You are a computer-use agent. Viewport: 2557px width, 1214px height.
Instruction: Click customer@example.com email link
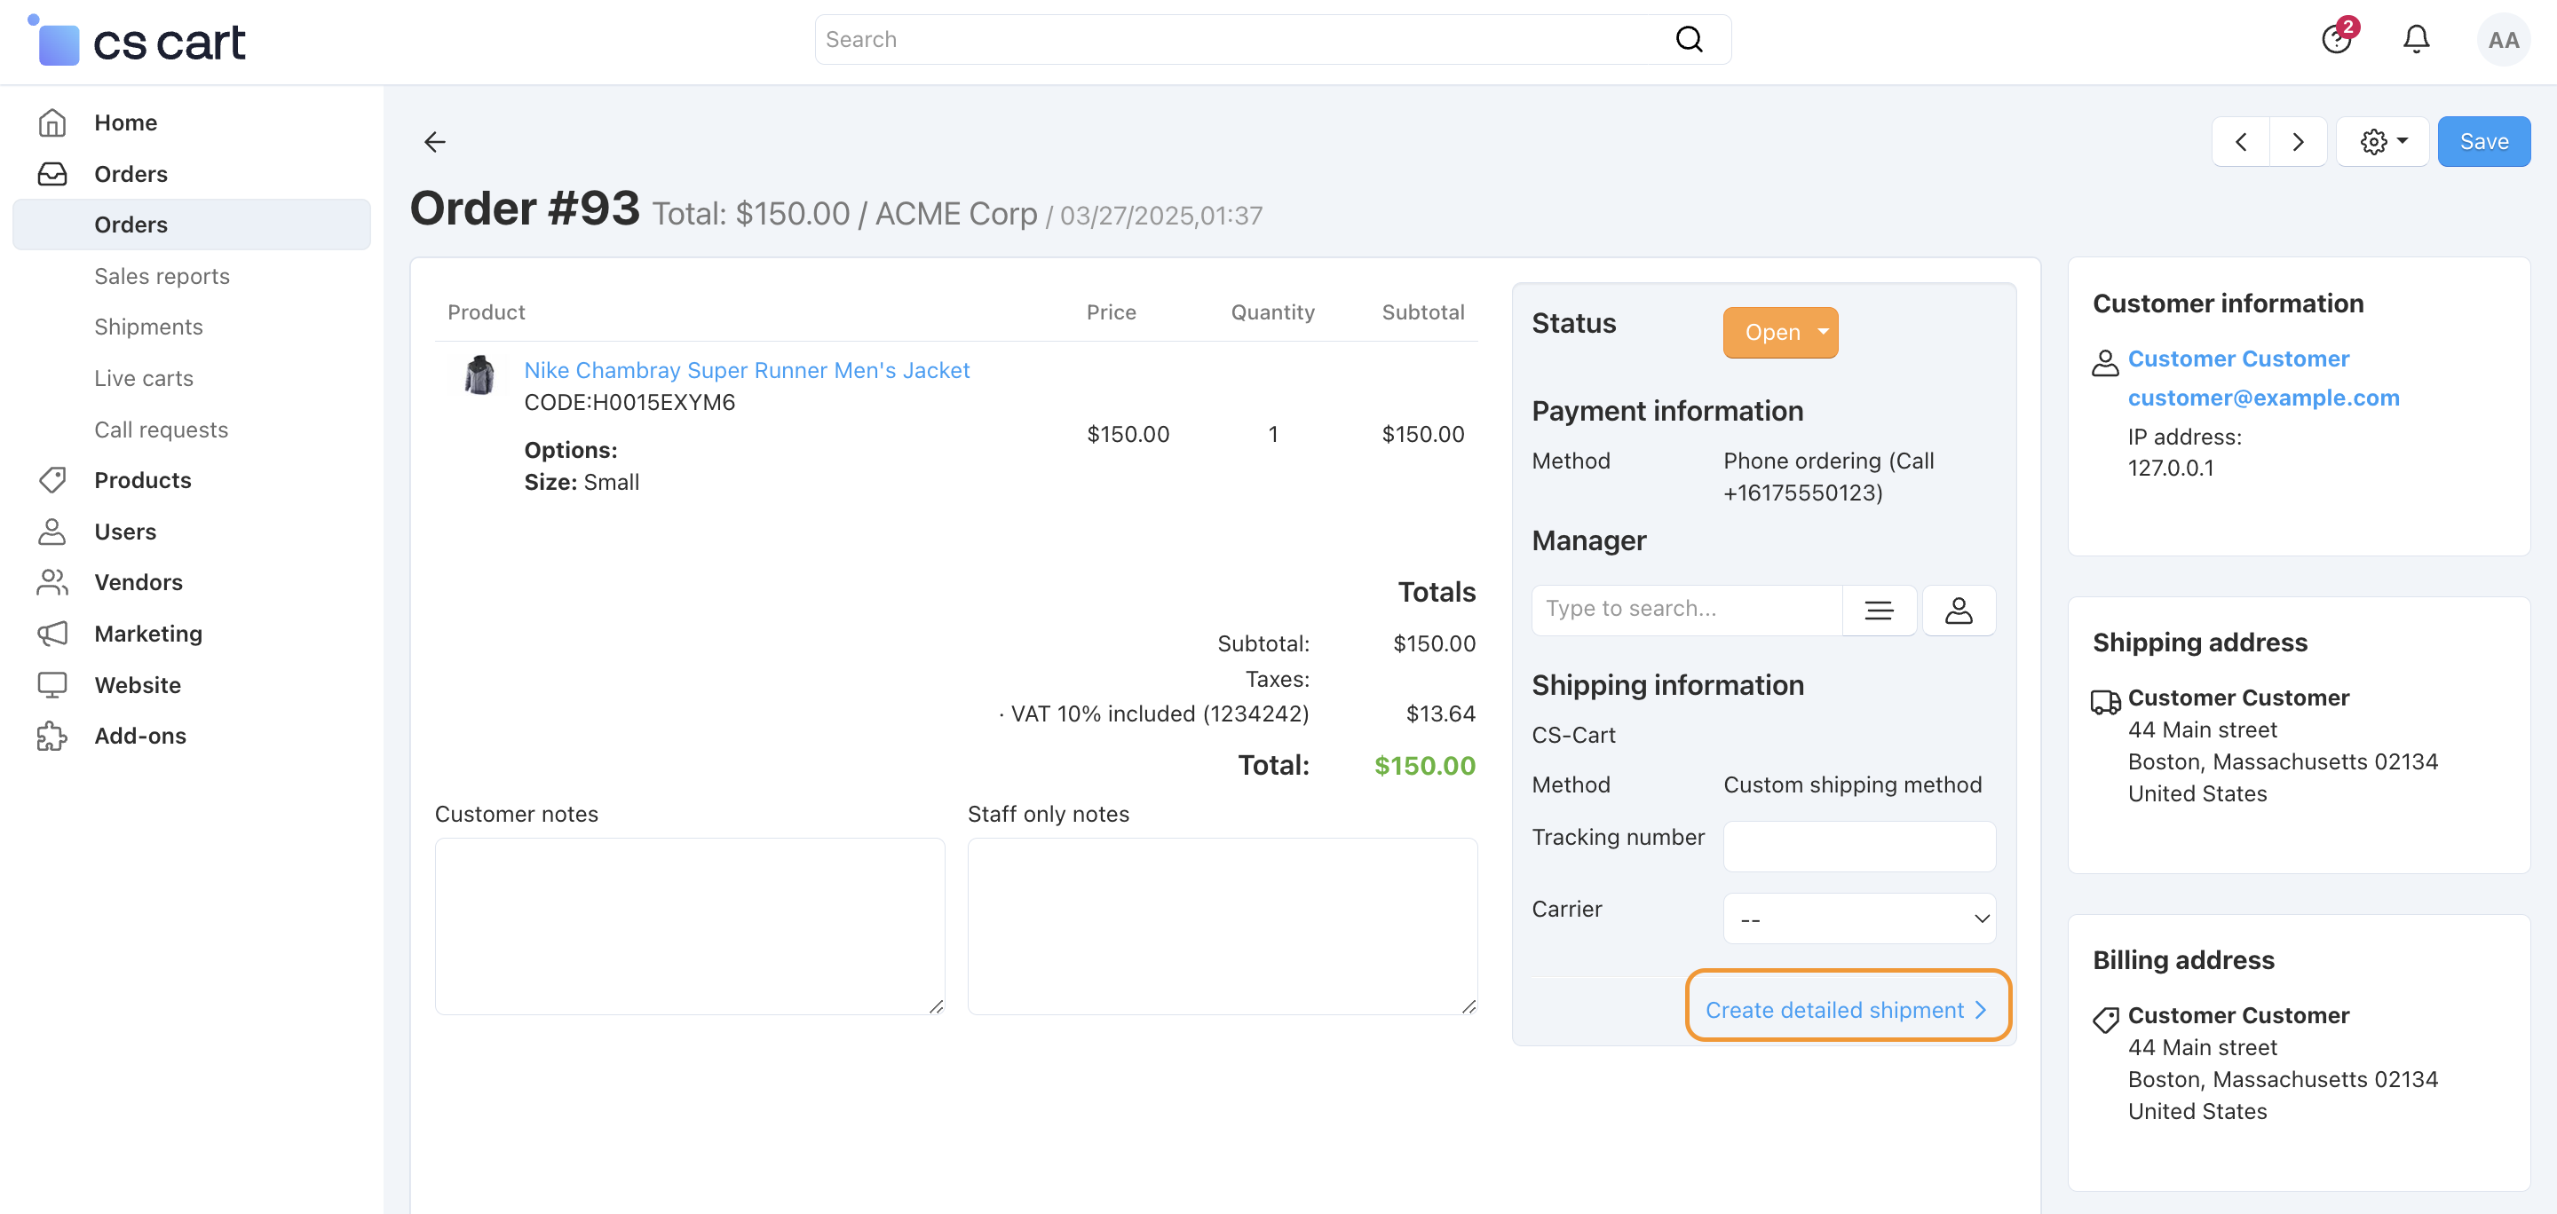pos(2263,398)
